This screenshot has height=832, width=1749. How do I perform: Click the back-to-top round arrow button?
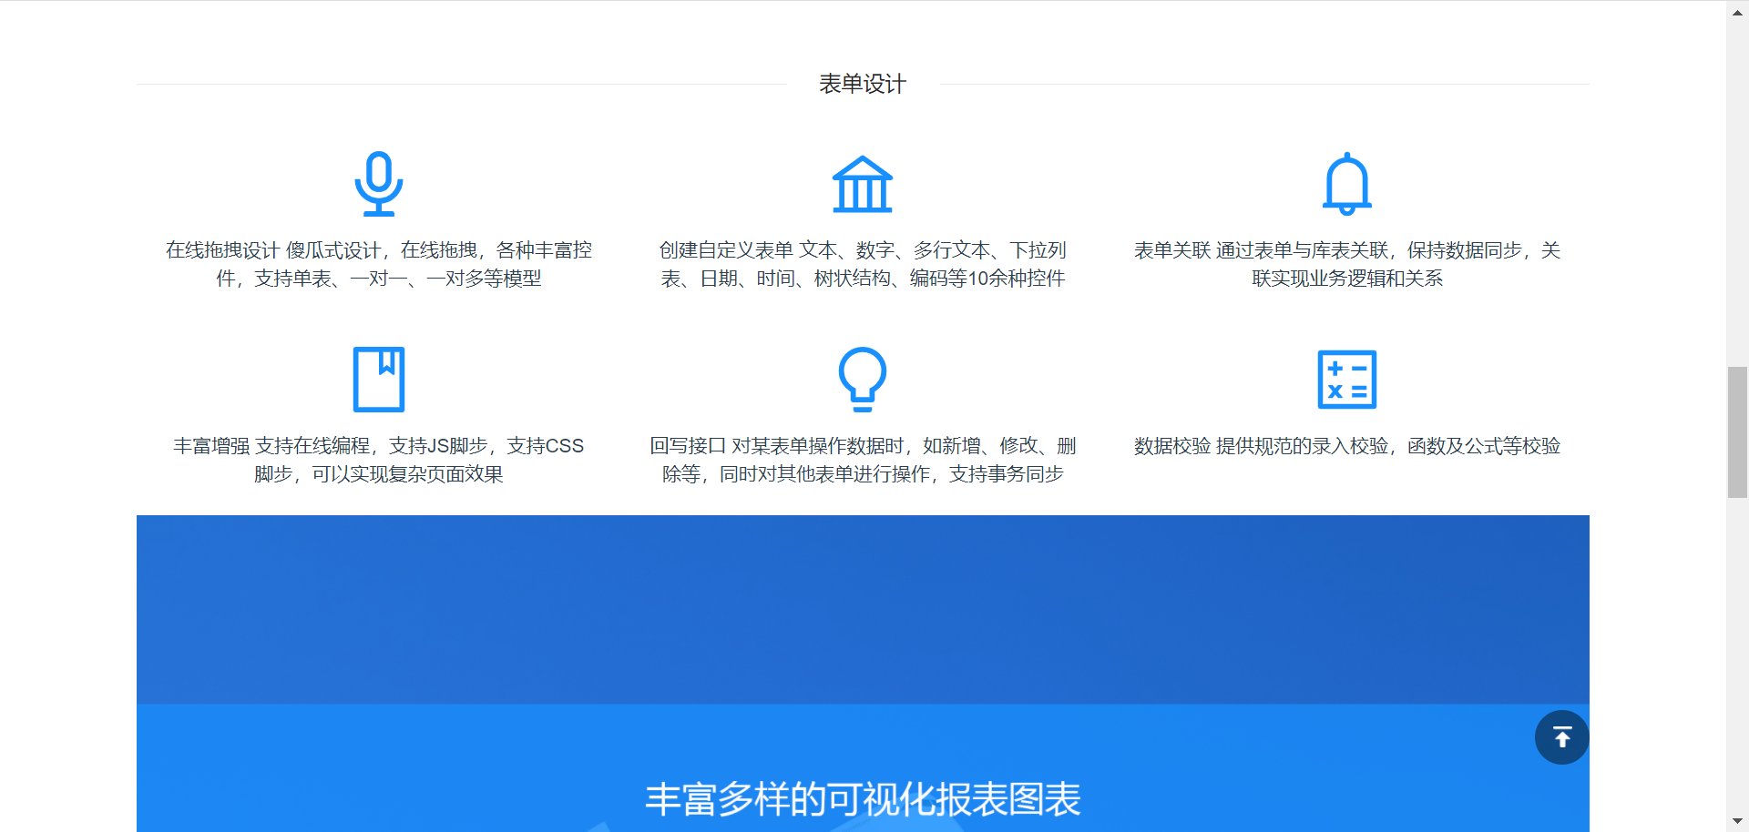click(1561, 737)
